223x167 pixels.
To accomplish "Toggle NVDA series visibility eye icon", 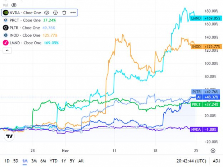I will point(46,13).
